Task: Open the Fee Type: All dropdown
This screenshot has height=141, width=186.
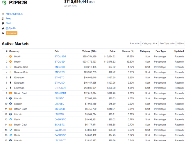Action: (167, 43)
